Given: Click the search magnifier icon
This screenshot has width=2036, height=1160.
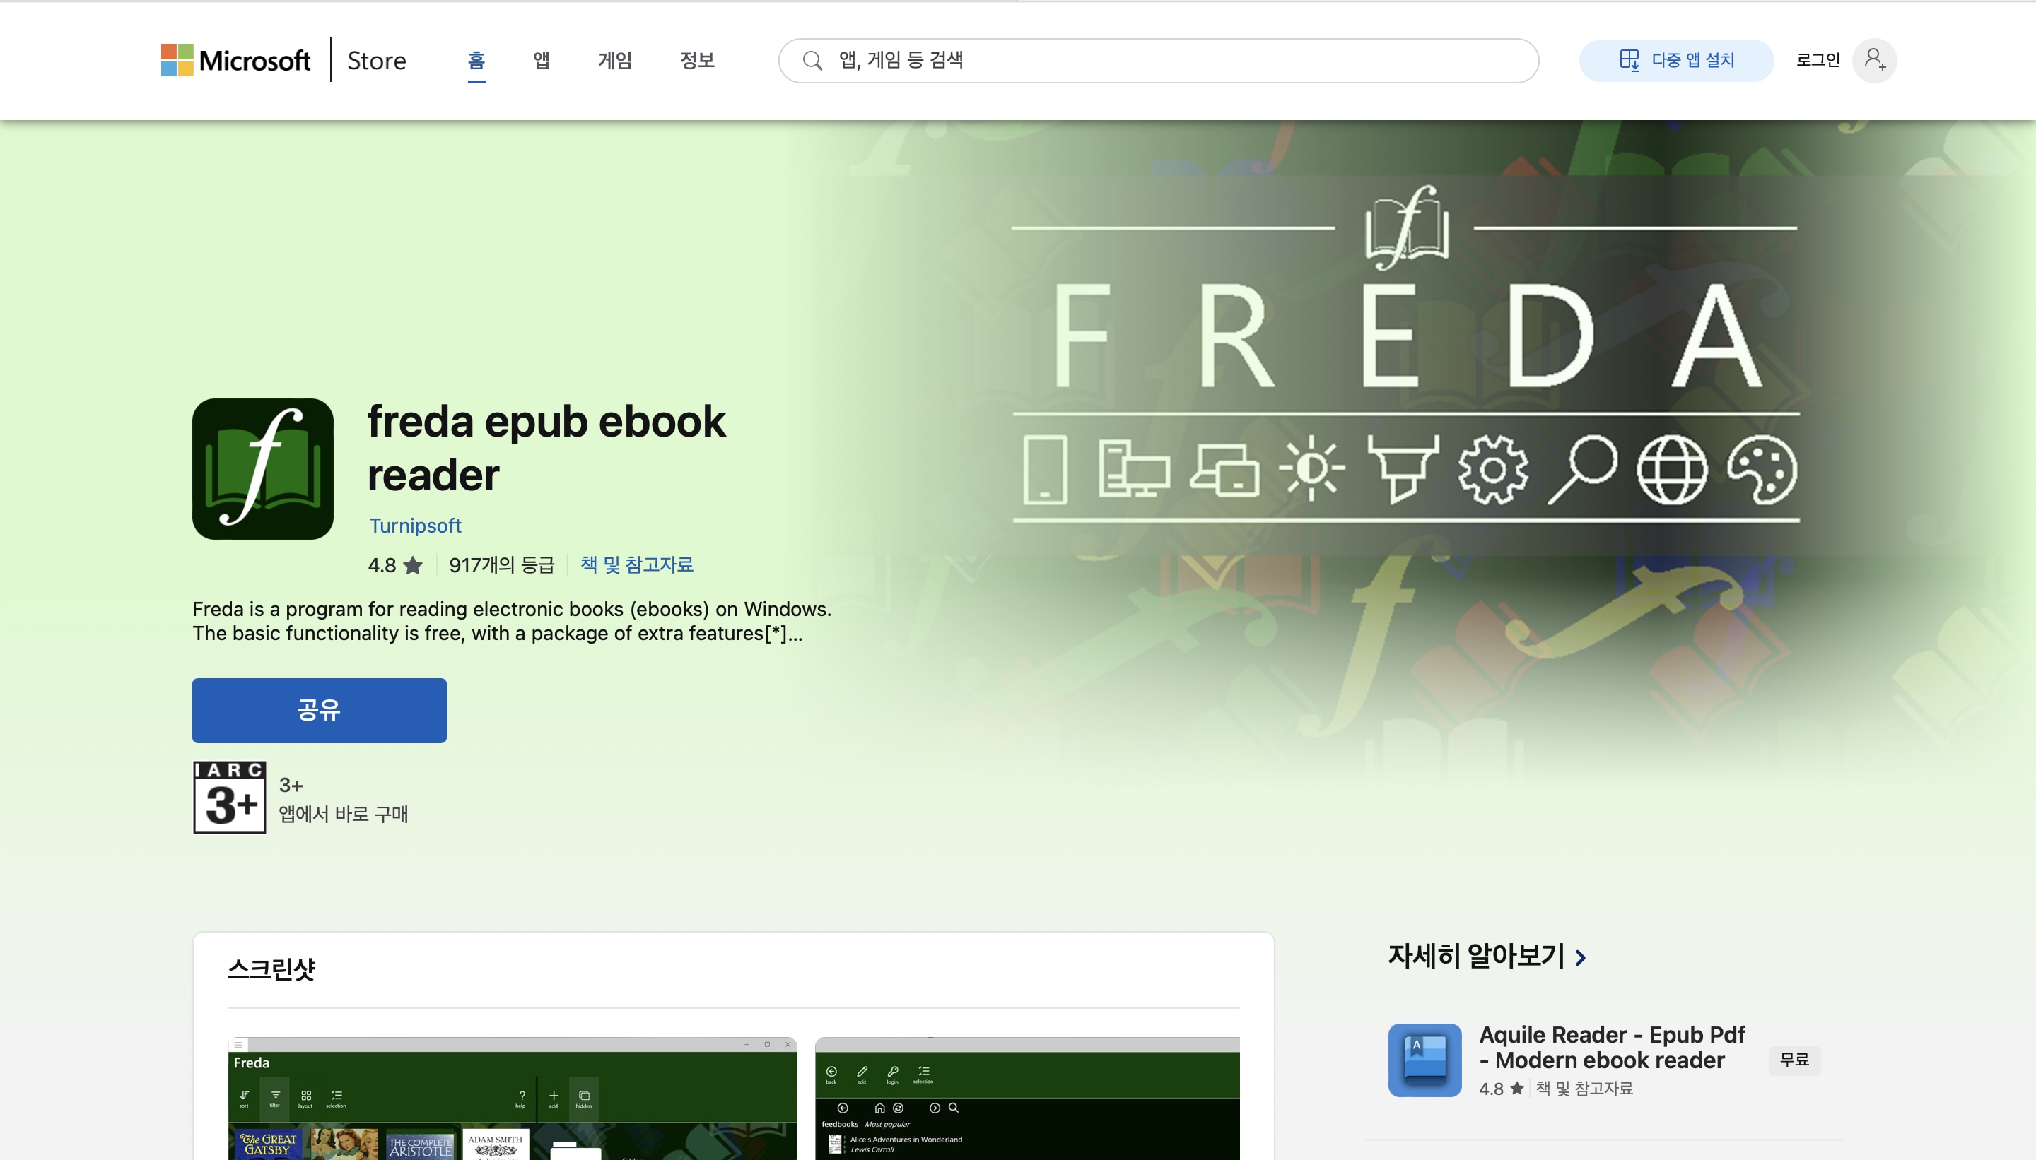Looking at the screenshot, I should coord(812,61).
